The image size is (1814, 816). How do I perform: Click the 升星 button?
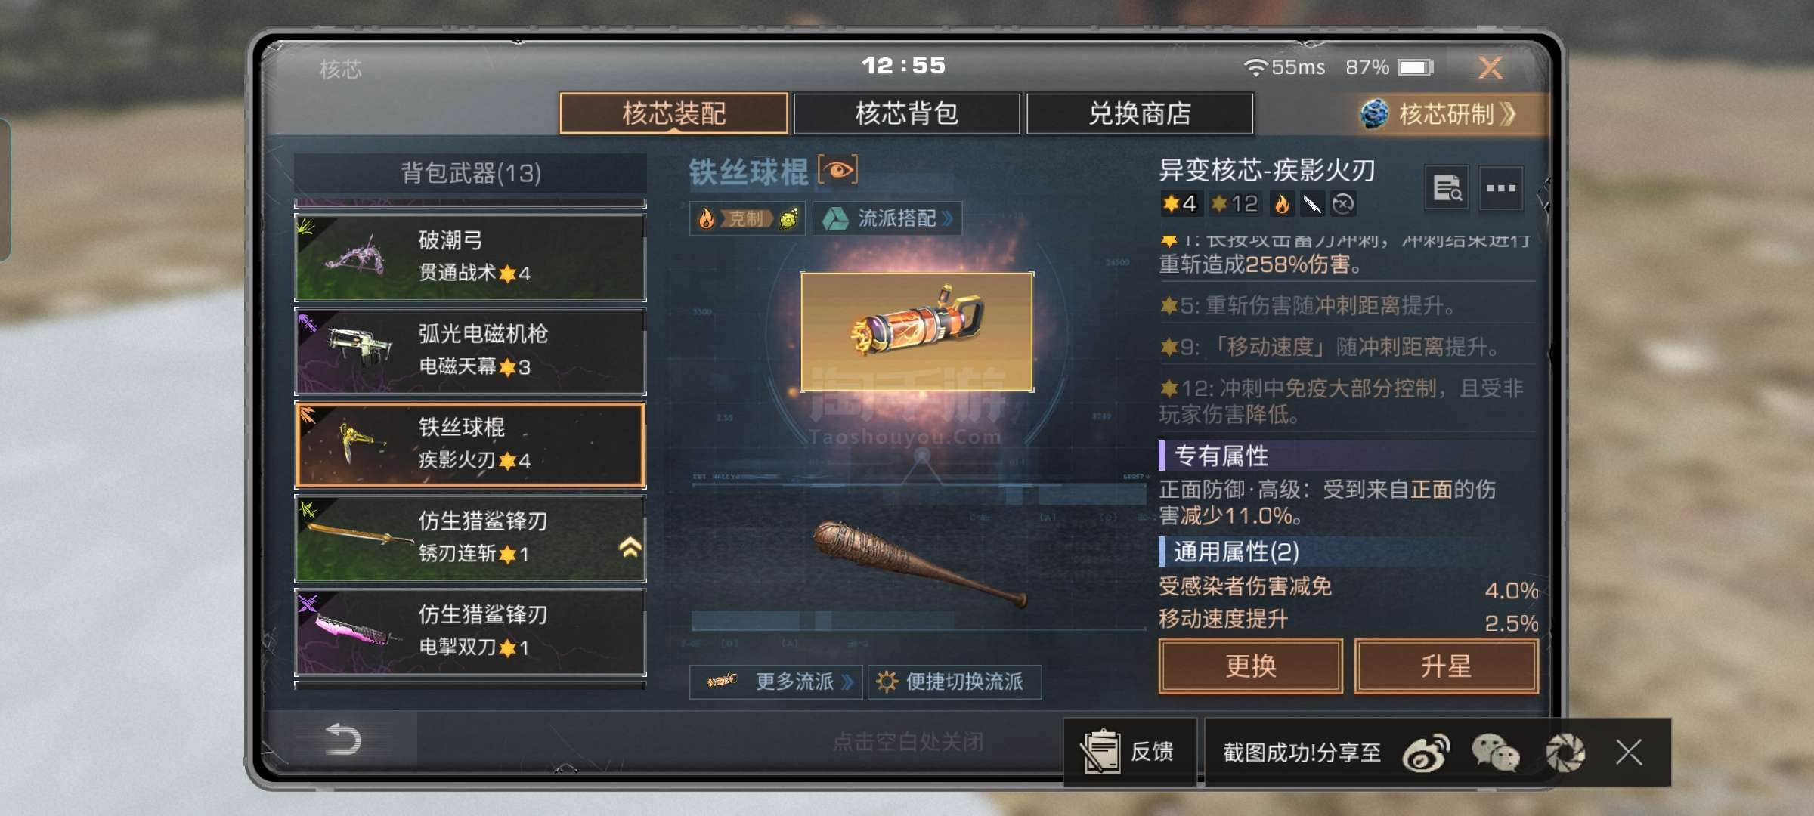(x=1446, y=666)
